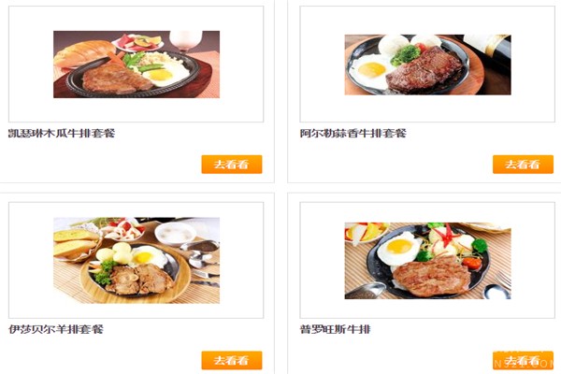The height and width of the screenshot is (374, 561).
Task: Click 去看看 under 凯瑟琳木瓜牛排套餐
Action: pyautogui.click(x=232, y=165)
